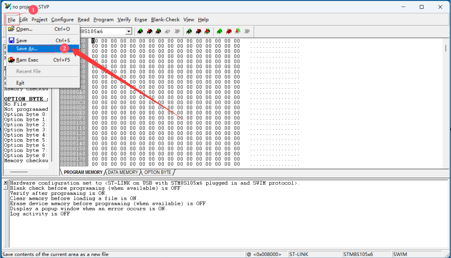Choose Open... from the File menu

[43, 29]
